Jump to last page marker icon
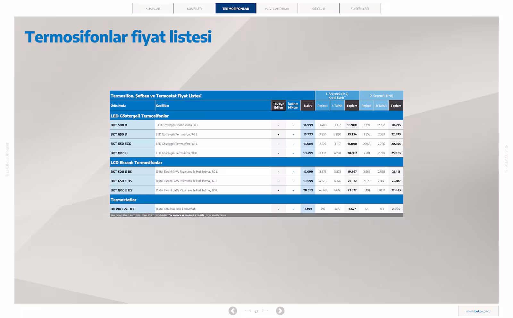This screenshot has width=513, height=318. (265, 311)
